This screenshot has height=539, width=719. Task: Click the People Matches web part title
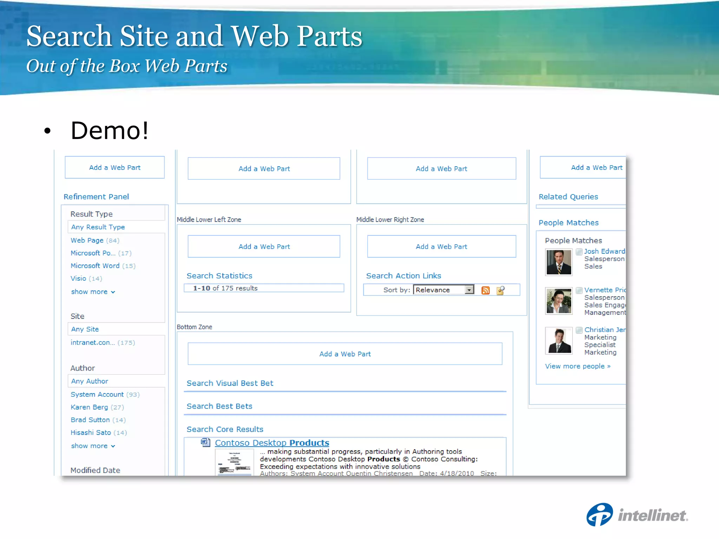[x=569, y=222]
